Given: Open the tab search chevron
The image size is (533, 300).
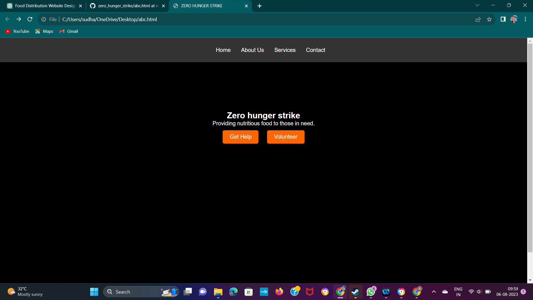Looking at the screenshot, I should (477, 5).
